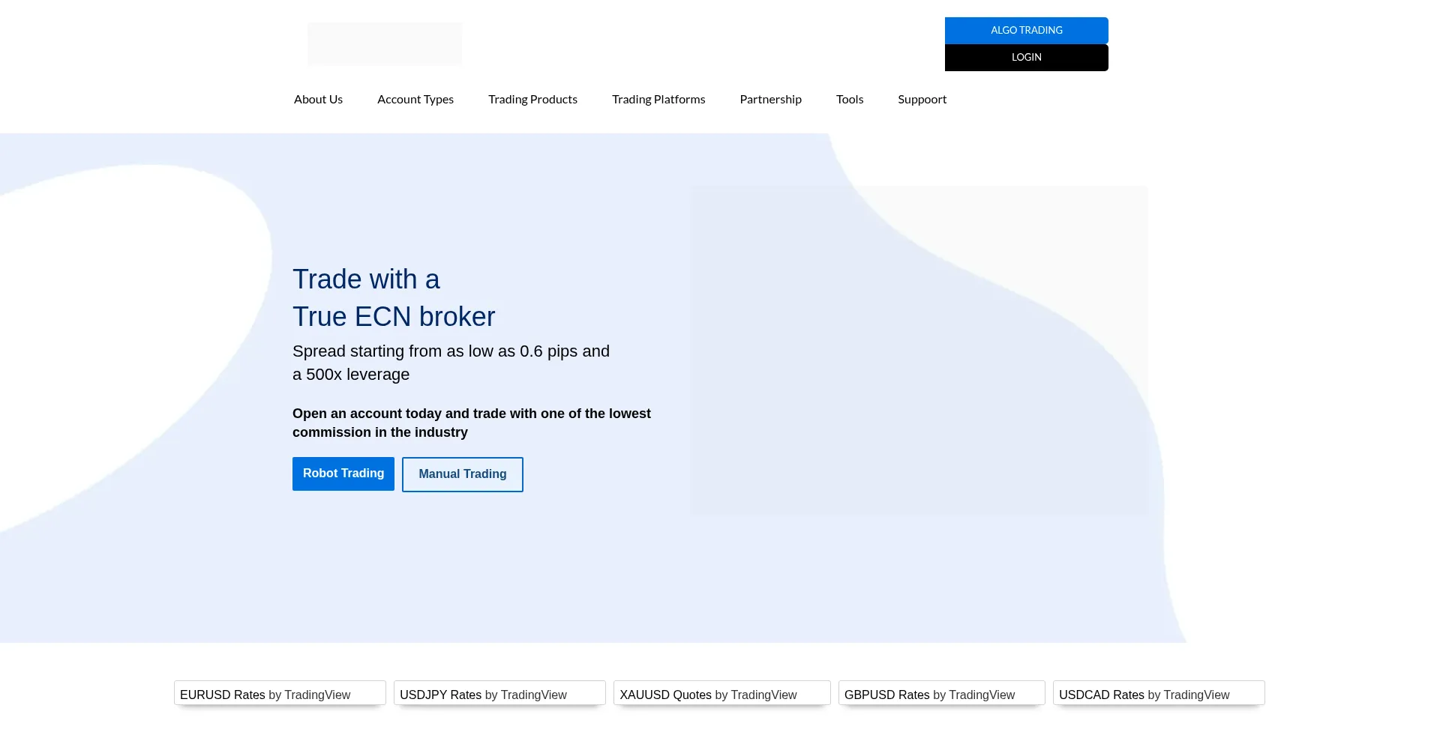Image resolution: width=1440 pixels, height=744 pixels.
Task: Open the USDCAD Rates link
Action: point(1101,695)
